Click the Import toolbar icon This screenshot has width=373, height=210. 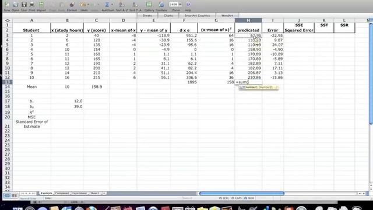coord(41,5)
